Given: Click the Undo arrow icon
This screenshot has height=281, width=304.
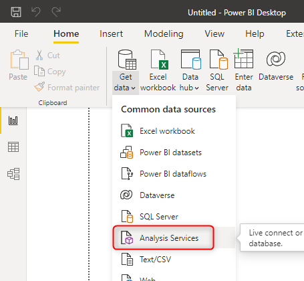Looking at the screenshot, I should (x=36, y=12).
